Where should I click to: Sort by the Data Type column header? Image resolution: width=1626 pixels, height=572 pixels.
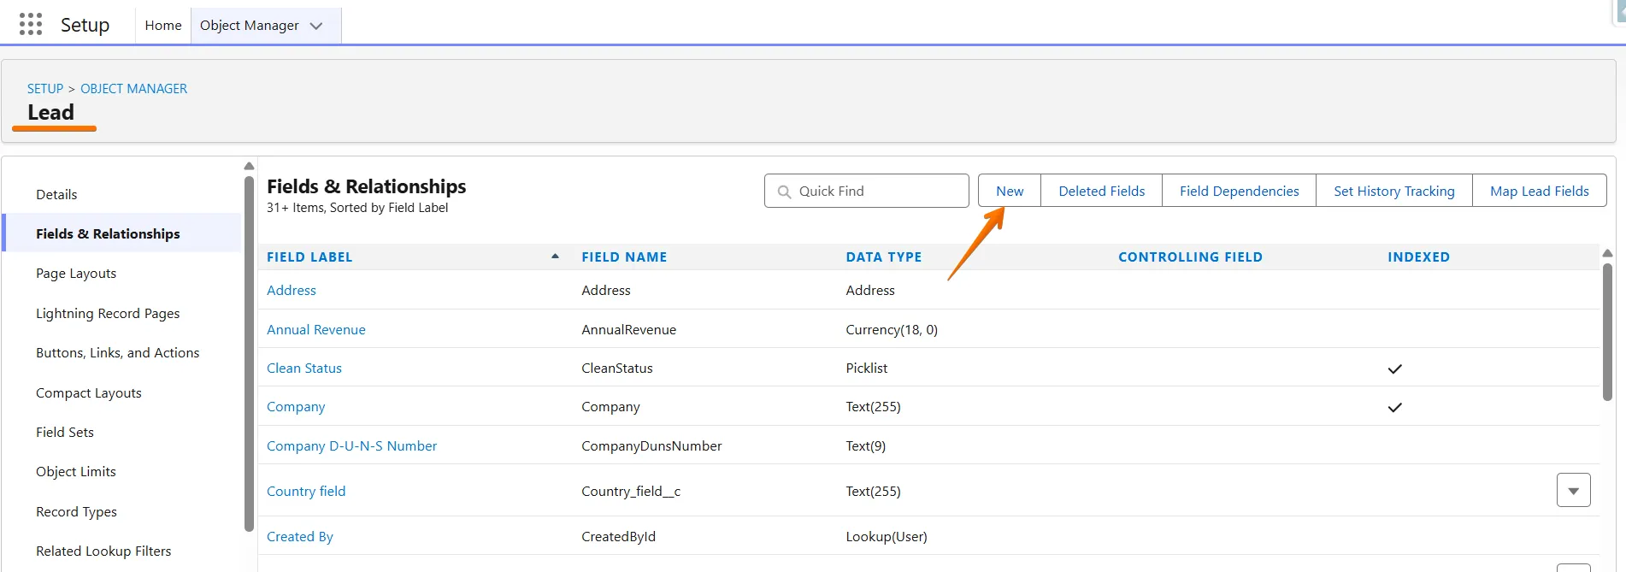click(x=883, y=257)
